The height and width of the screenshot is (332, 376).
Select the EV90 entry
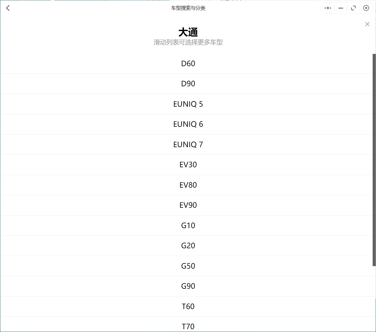(188, 205)
